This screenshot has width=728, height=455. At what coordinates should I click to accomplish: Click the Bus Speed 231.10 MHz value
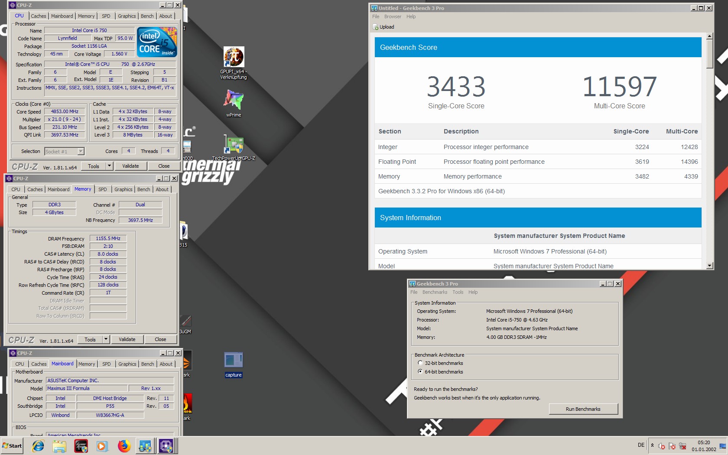pos(65,127)
